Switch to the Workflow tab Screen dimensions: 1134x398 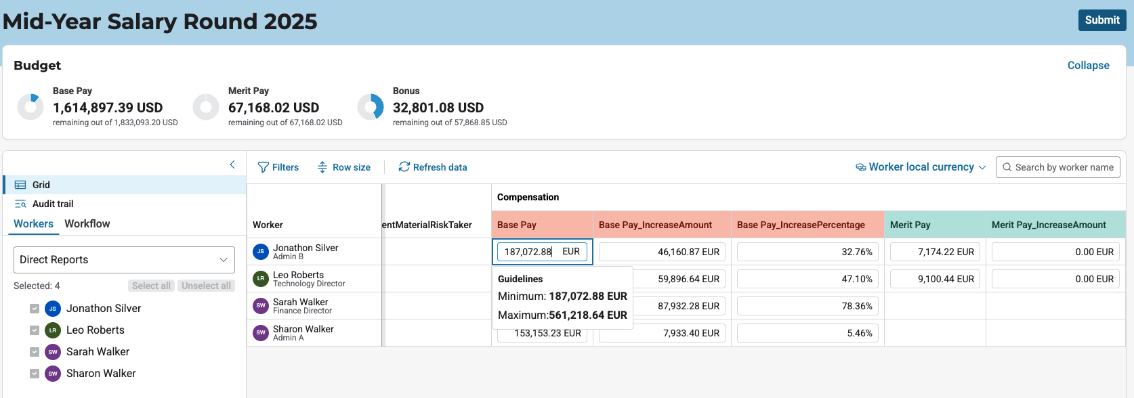click(87, 224)
